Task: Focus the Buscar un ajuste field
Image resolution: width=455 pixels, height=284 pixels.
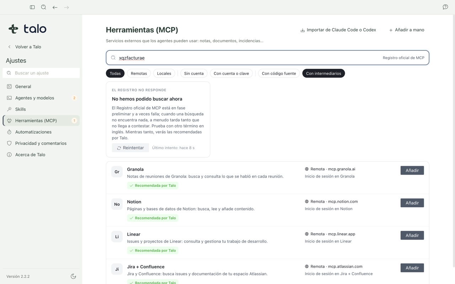Action: (41, 73)
